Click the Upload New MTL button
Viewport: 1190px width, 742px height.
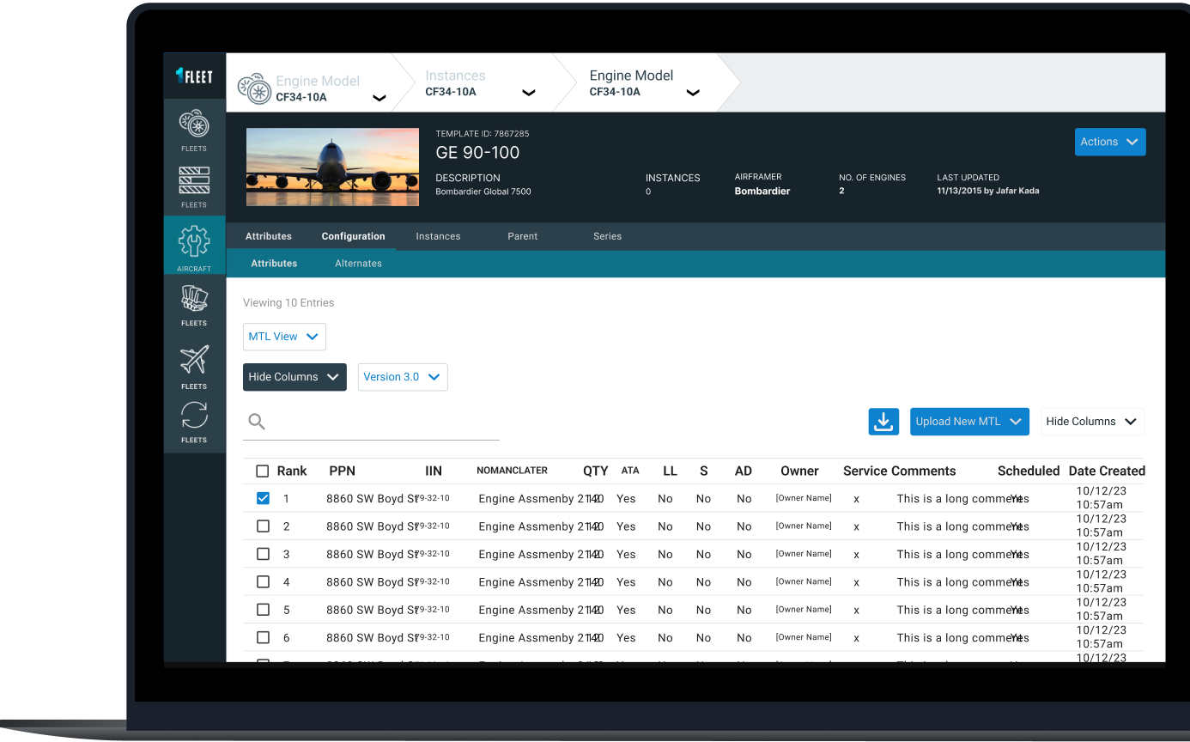pos(968,422)
